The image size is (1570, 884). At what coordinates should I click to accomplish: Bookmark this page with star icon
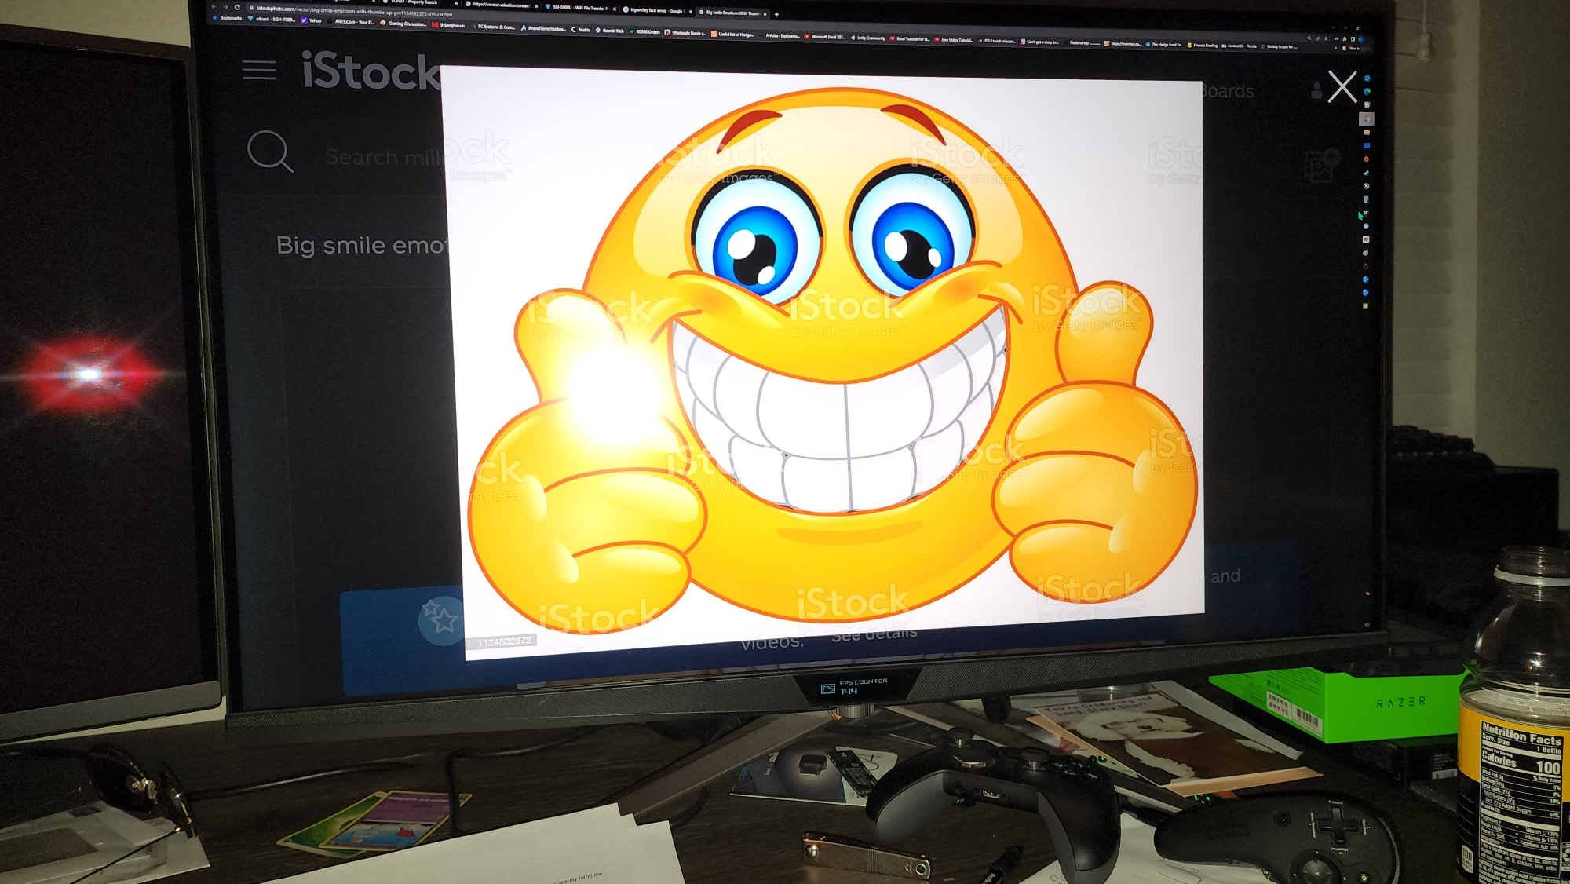point(1327,38)
